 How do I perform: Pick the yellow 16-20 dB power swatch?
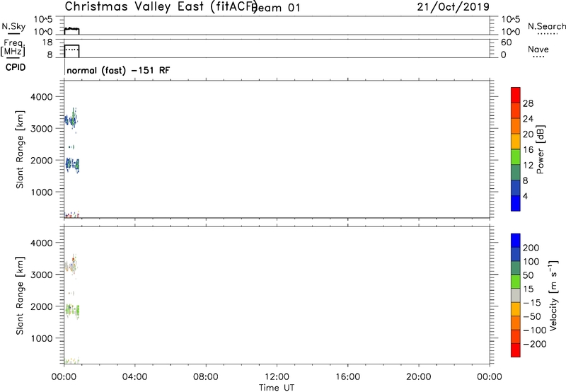point(516,142)
